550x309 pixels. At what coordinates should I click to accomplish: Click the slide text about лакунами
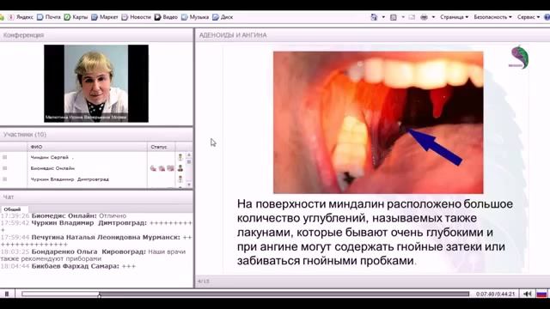[x=376, y=233]
